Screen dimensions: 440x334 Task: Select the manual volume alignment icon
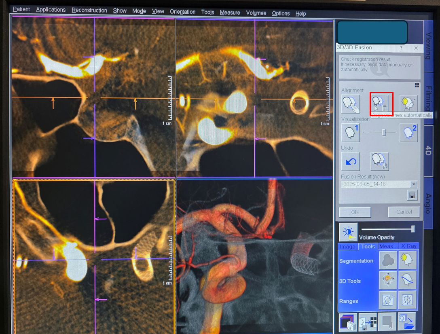click(350, 104)
